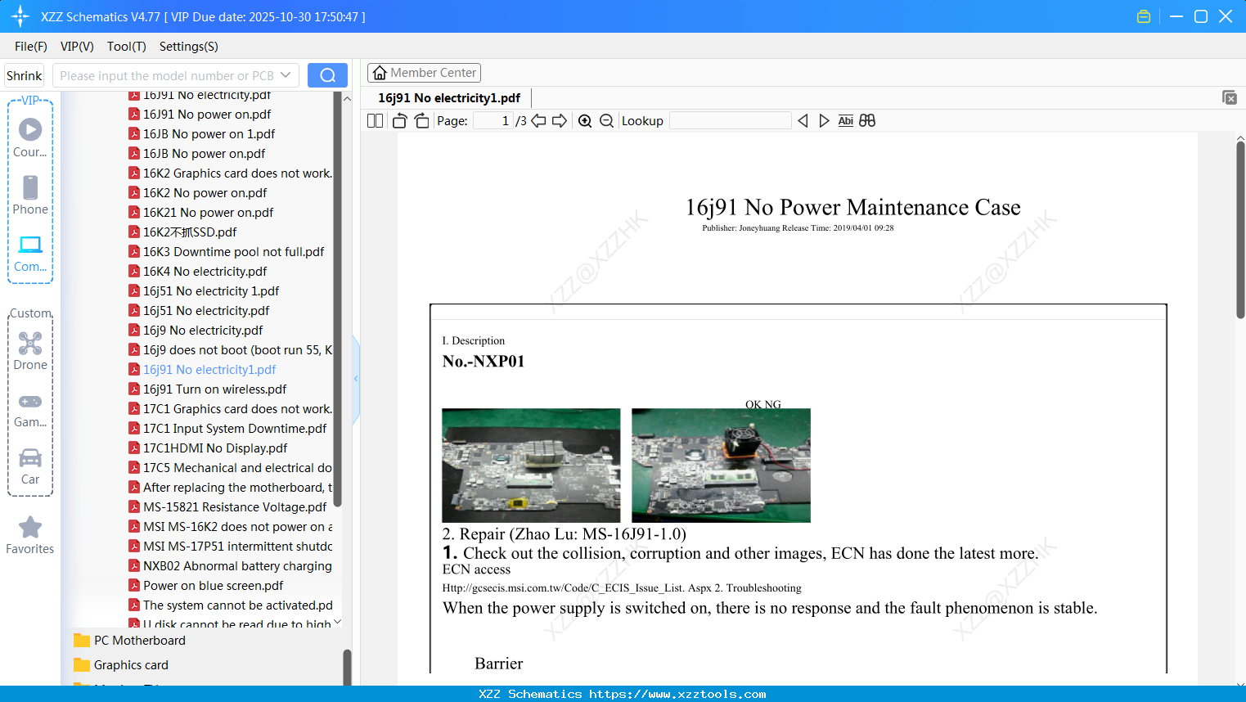Image resolution: width=1246 pixels, height=702 pixels.
Task: Click the xzztools.com link in status bar
Action: tap(677, 695)
